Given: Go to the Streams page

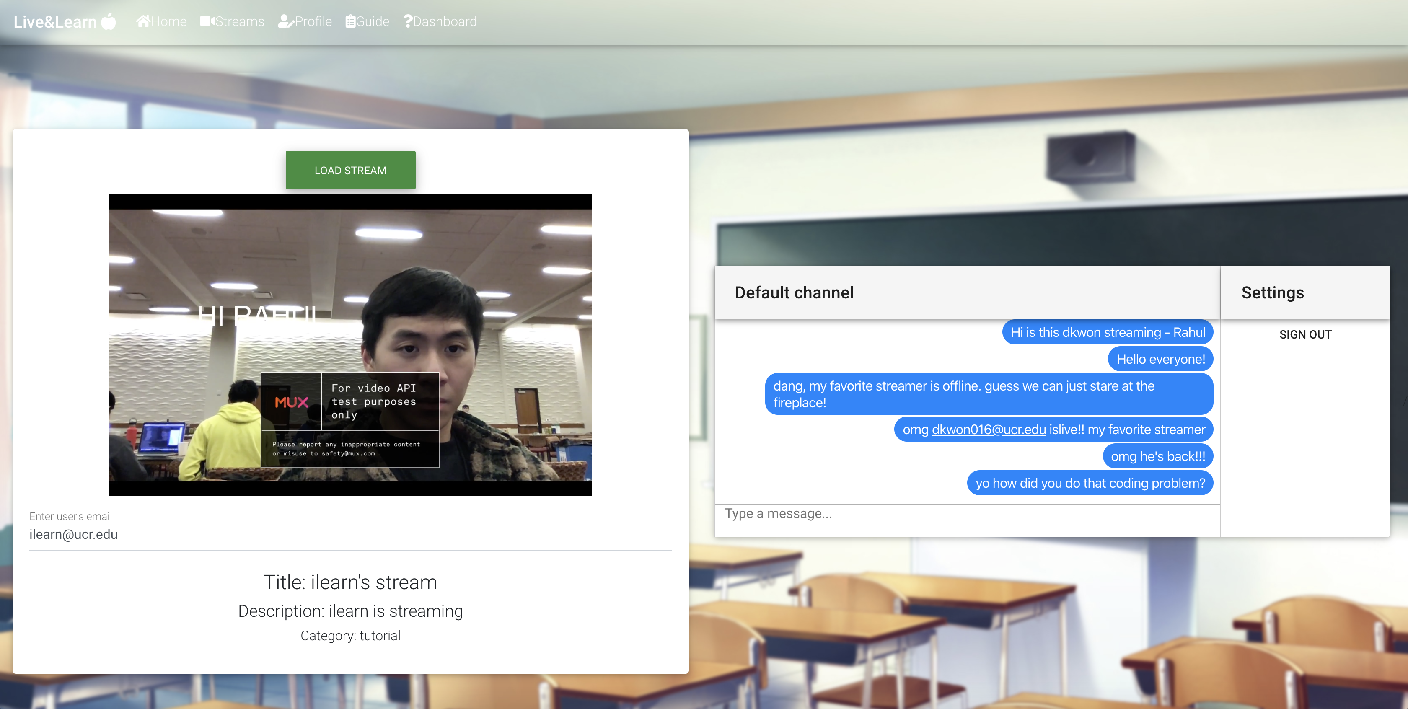Looking at the screenshot, I should point(239,21).
